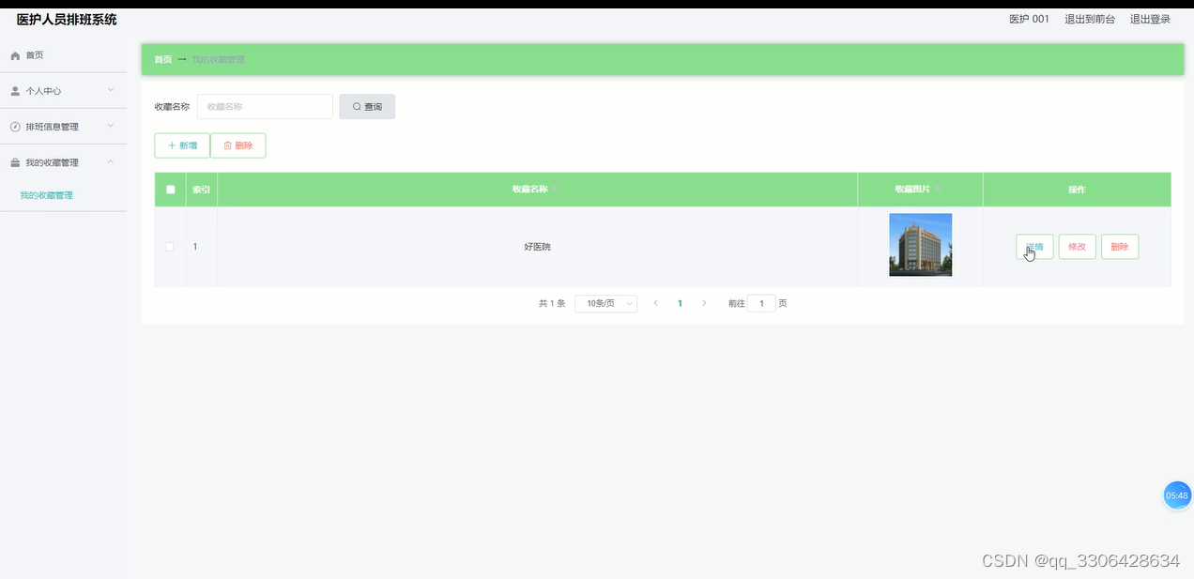1194x579 pixels.
Task: Click the magnifier icon in the 查询 button
Action: point(357,107)
